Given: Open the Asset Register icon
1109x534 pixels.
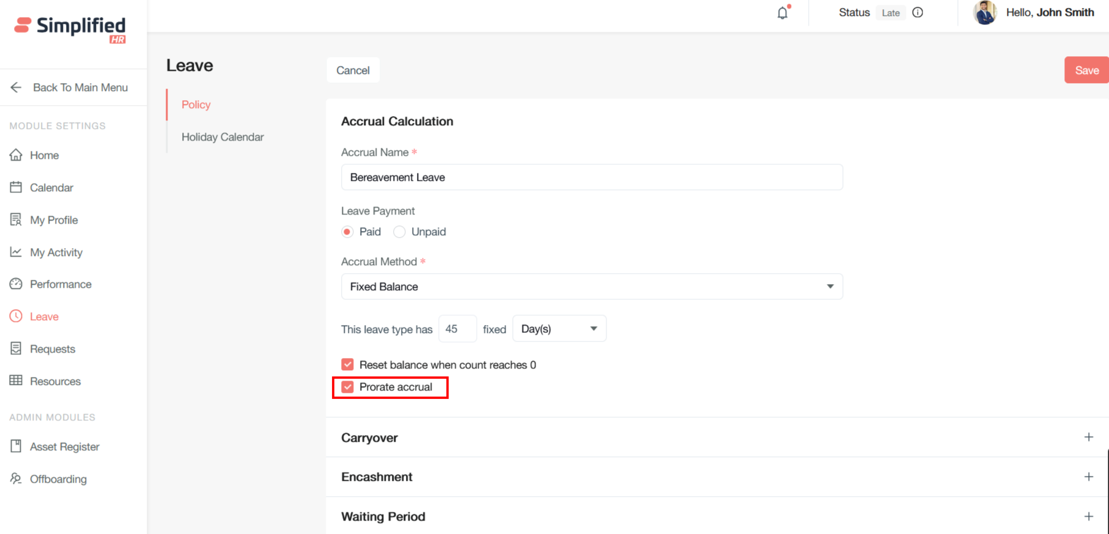Looking at the screenshot, I should [16, 447].
